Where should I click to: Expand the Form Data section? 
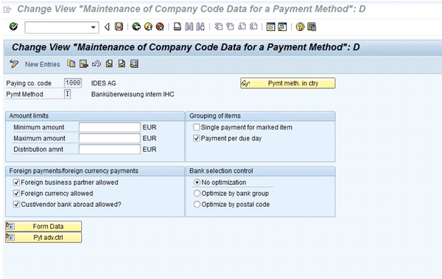(43, 226)
